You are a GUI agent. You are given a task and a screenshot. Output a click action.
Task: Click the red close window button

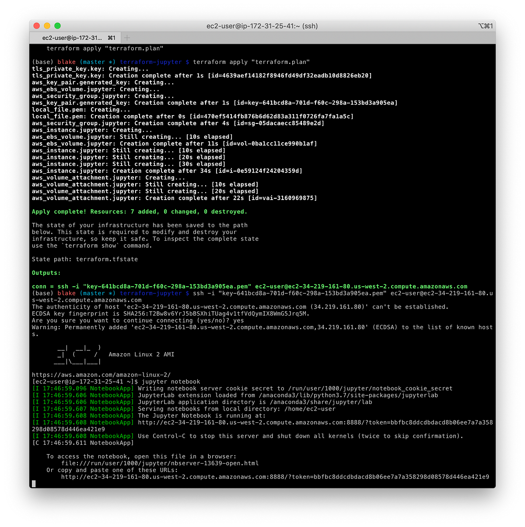coord(37,26)
